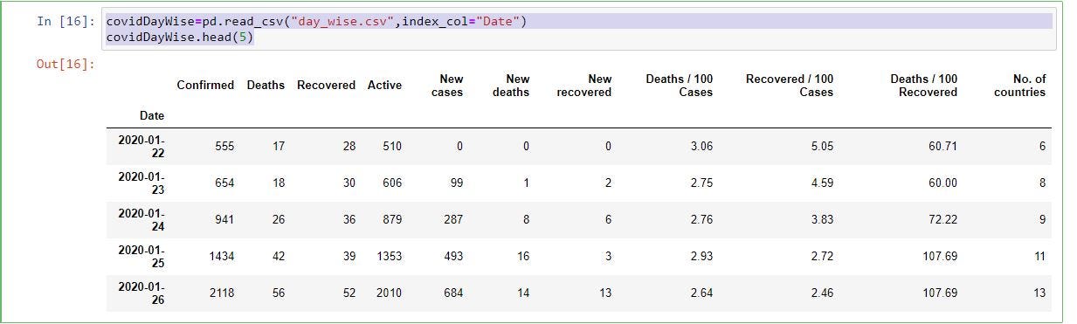Click the Recovered / 100 Cases header

tap(790, 86)
